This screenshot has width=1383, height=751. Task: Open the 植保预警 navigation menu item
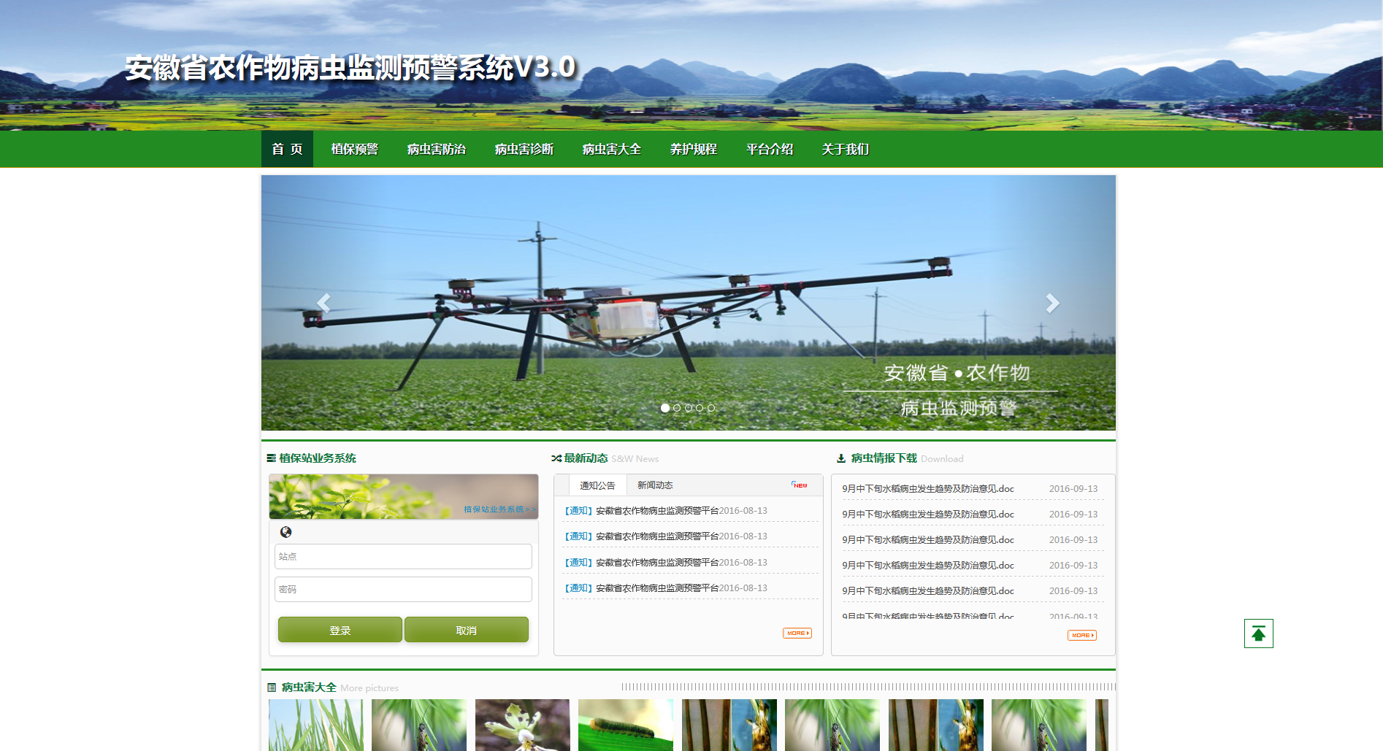pyautogui.click(x=355, y=150)
